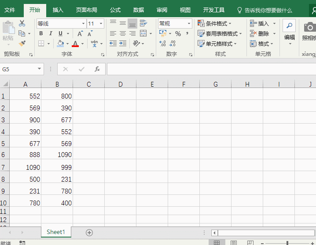Add a new sheet with plus button
316x245 pixels.
pos(89,233)
